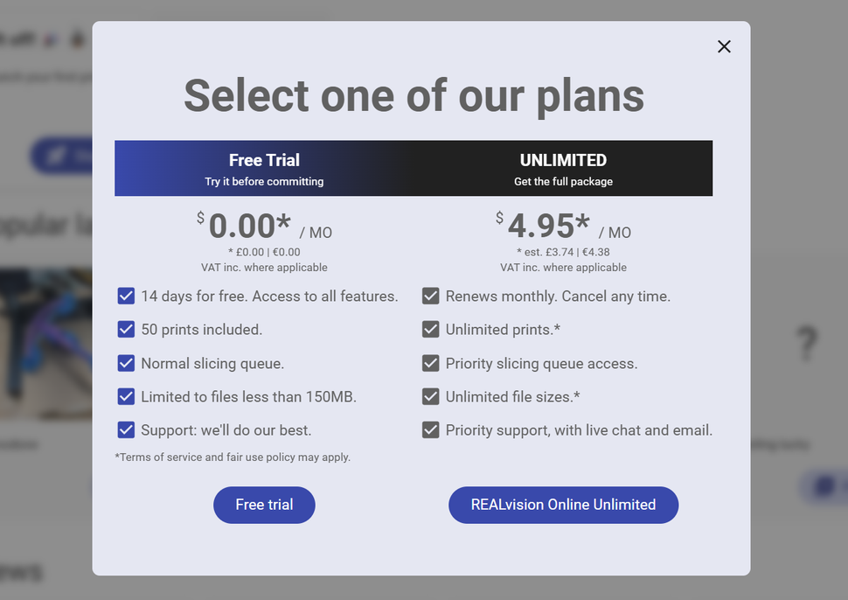Disable "Priority slicing queue access"

(430, 363)
